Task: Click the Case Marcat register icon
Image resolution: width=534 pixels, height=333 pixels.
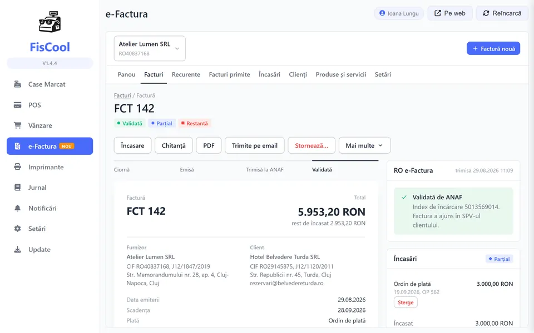Action: click(17, 84)
